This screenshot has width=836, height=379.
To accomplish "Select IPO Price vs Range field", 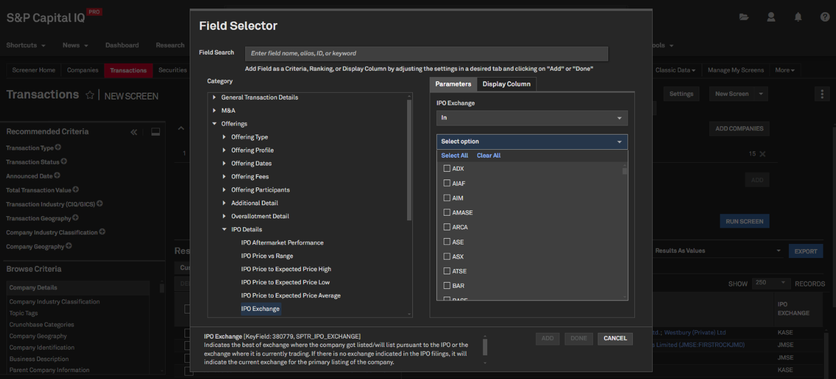I will click(267, 256).
